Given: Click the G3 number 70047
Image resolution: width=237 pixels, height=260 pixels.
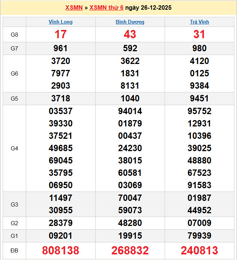Looking at the screenshot, I should (130, 198).
